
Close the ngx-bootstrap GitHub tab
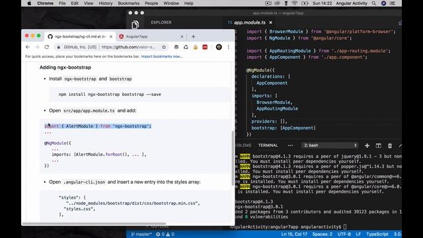(111, 36)
